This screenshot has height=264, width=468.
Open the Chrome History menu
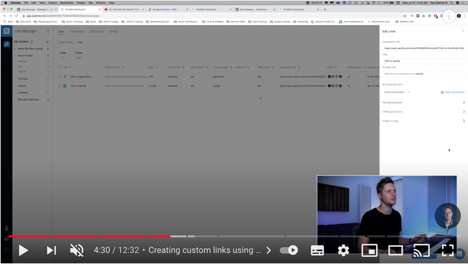pos(52,3)
